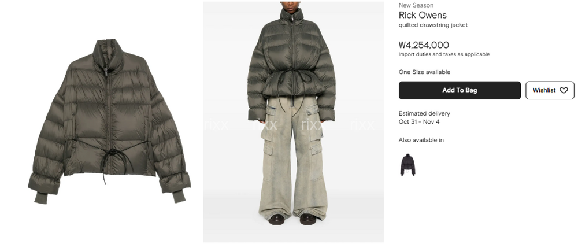Click the quilted drawstring jacket title
Viewport: 578px width, 244px height.
[433, 25]
